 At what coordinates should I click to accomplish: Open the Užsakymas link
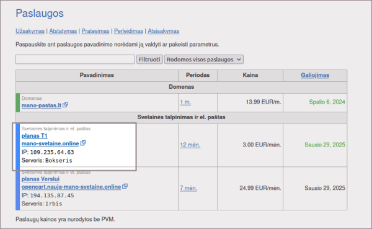click(x=30, y=31)
